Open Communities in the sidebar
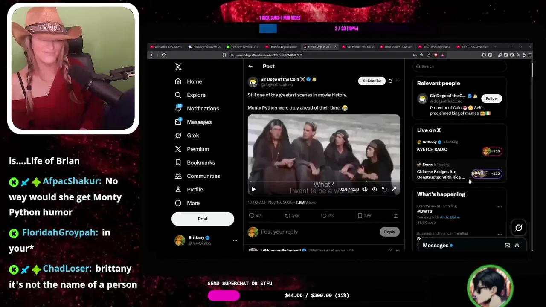 [x=197, y=176]
